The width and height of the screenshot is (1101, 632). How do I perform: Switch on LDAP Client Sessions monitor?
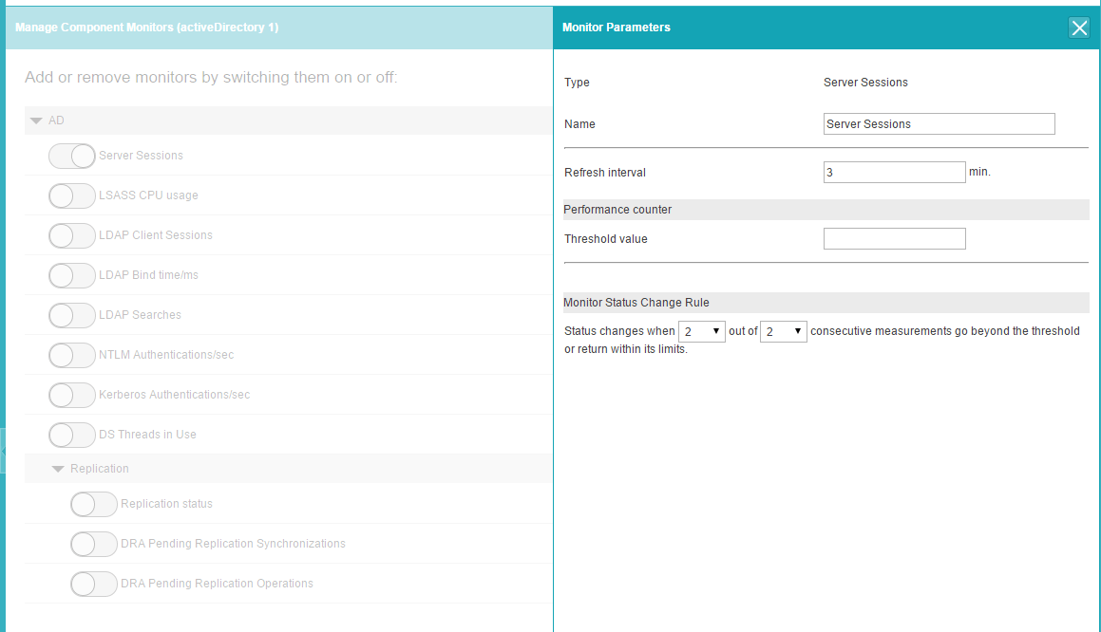(72, 235)
